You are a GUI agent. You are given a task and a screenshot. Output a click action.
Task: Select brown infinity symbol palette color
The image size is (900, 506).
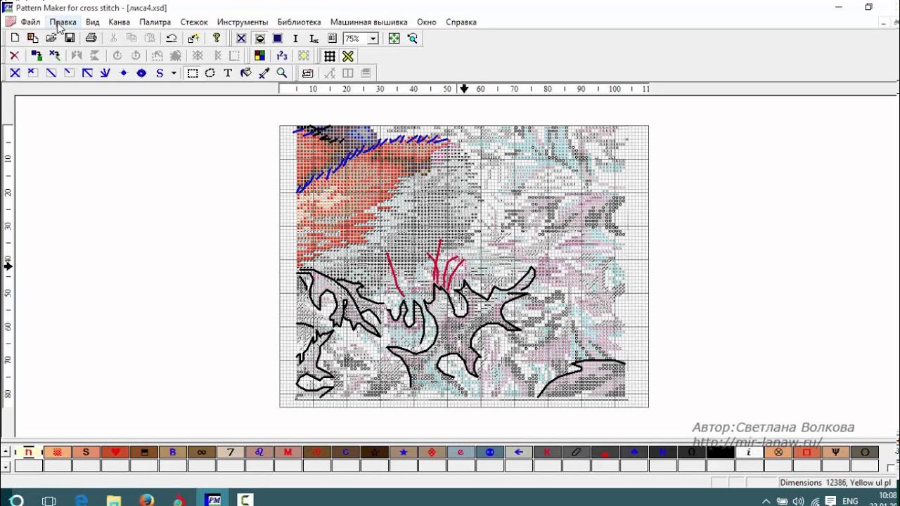[202, 452]
